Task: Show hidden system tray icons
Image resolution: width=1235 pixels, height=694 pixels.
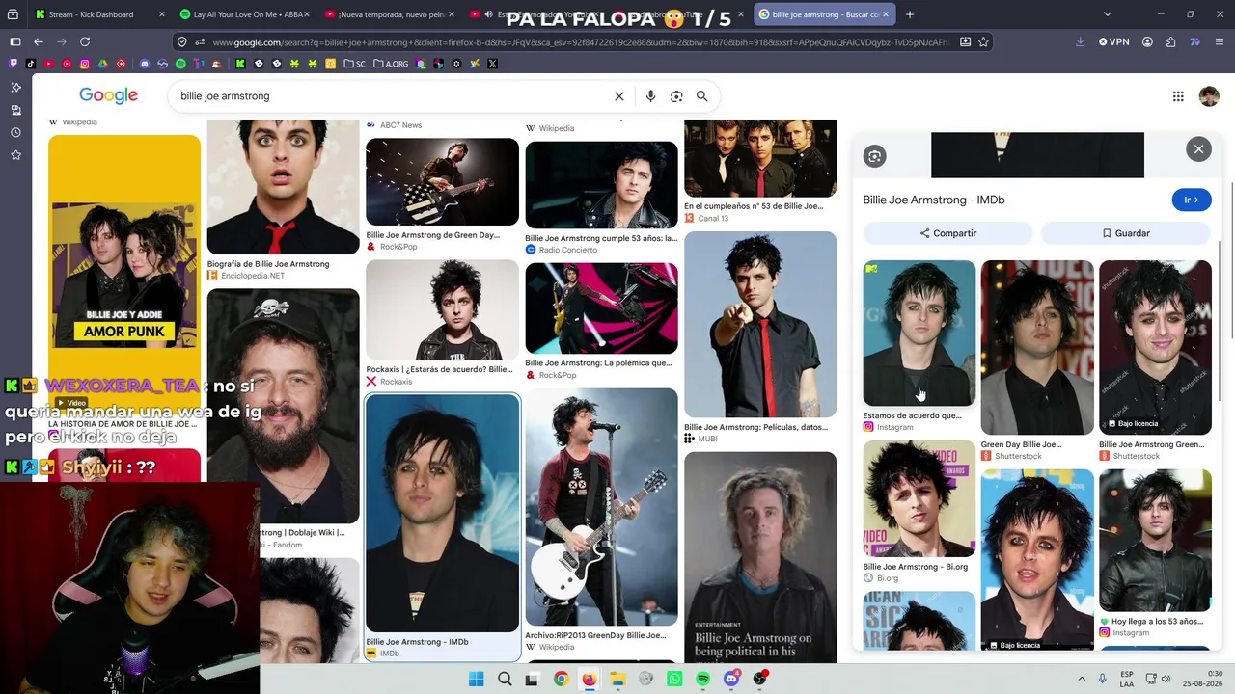Action: click(1081, 680)
